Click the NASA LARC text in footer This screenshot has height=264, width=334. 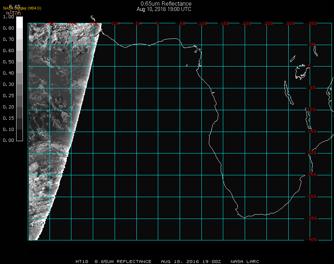[245, 262]
